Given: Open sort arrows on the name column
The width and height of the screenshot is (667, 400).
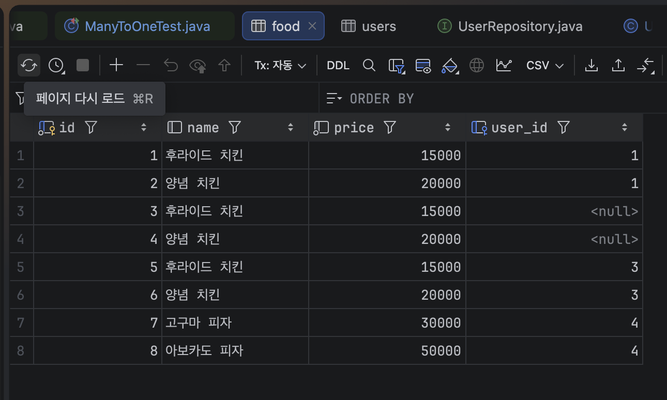Looking at the screenshot, I should 291,128.
